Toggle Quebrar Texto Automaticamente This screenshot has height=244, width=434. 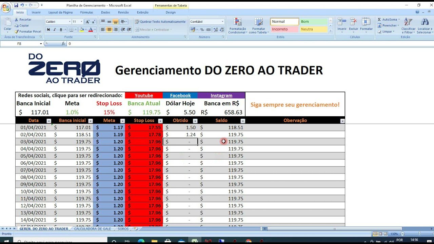160,22
